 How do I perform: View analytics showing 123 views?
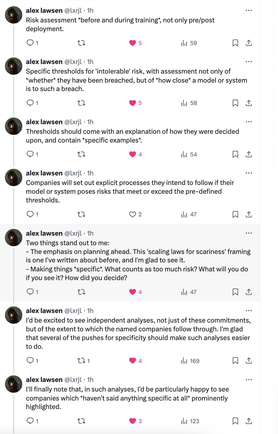[190, 421]
